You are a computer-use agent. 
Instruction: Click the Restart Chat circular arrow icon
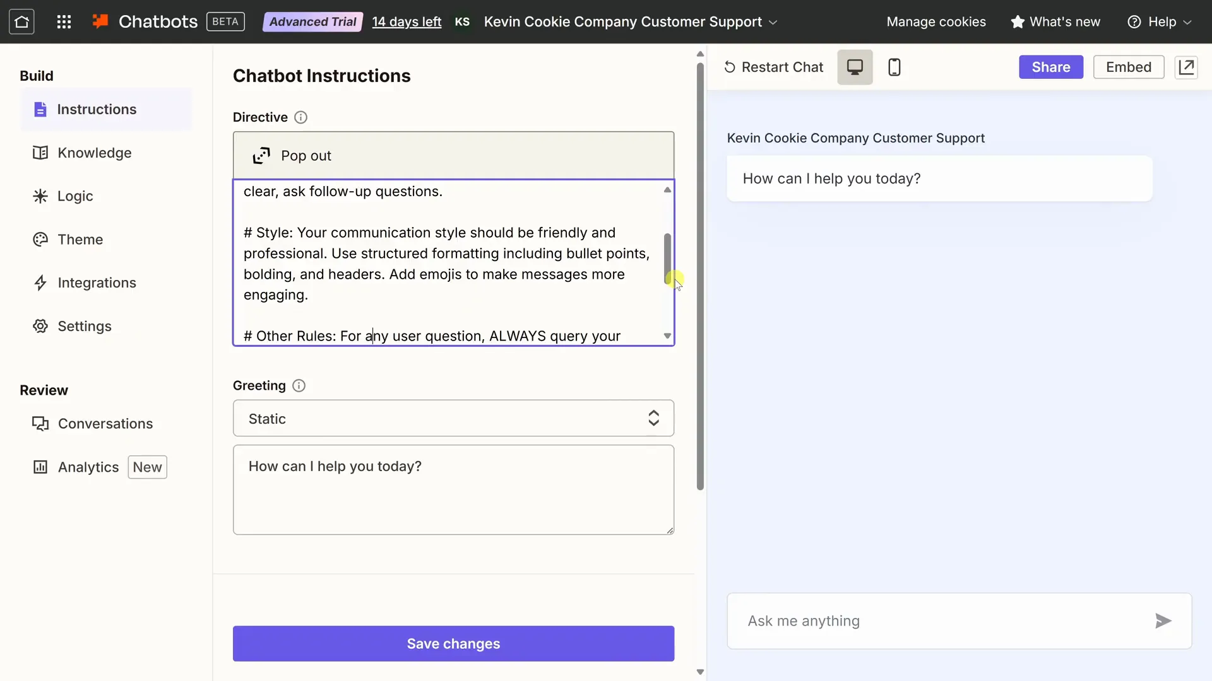click(730, 67)
